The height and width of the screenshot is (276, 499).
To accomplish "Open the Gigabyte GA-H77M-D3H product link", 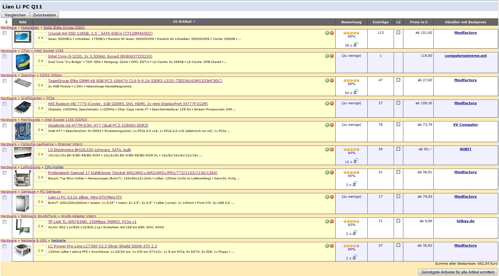I will pos(98,125).
